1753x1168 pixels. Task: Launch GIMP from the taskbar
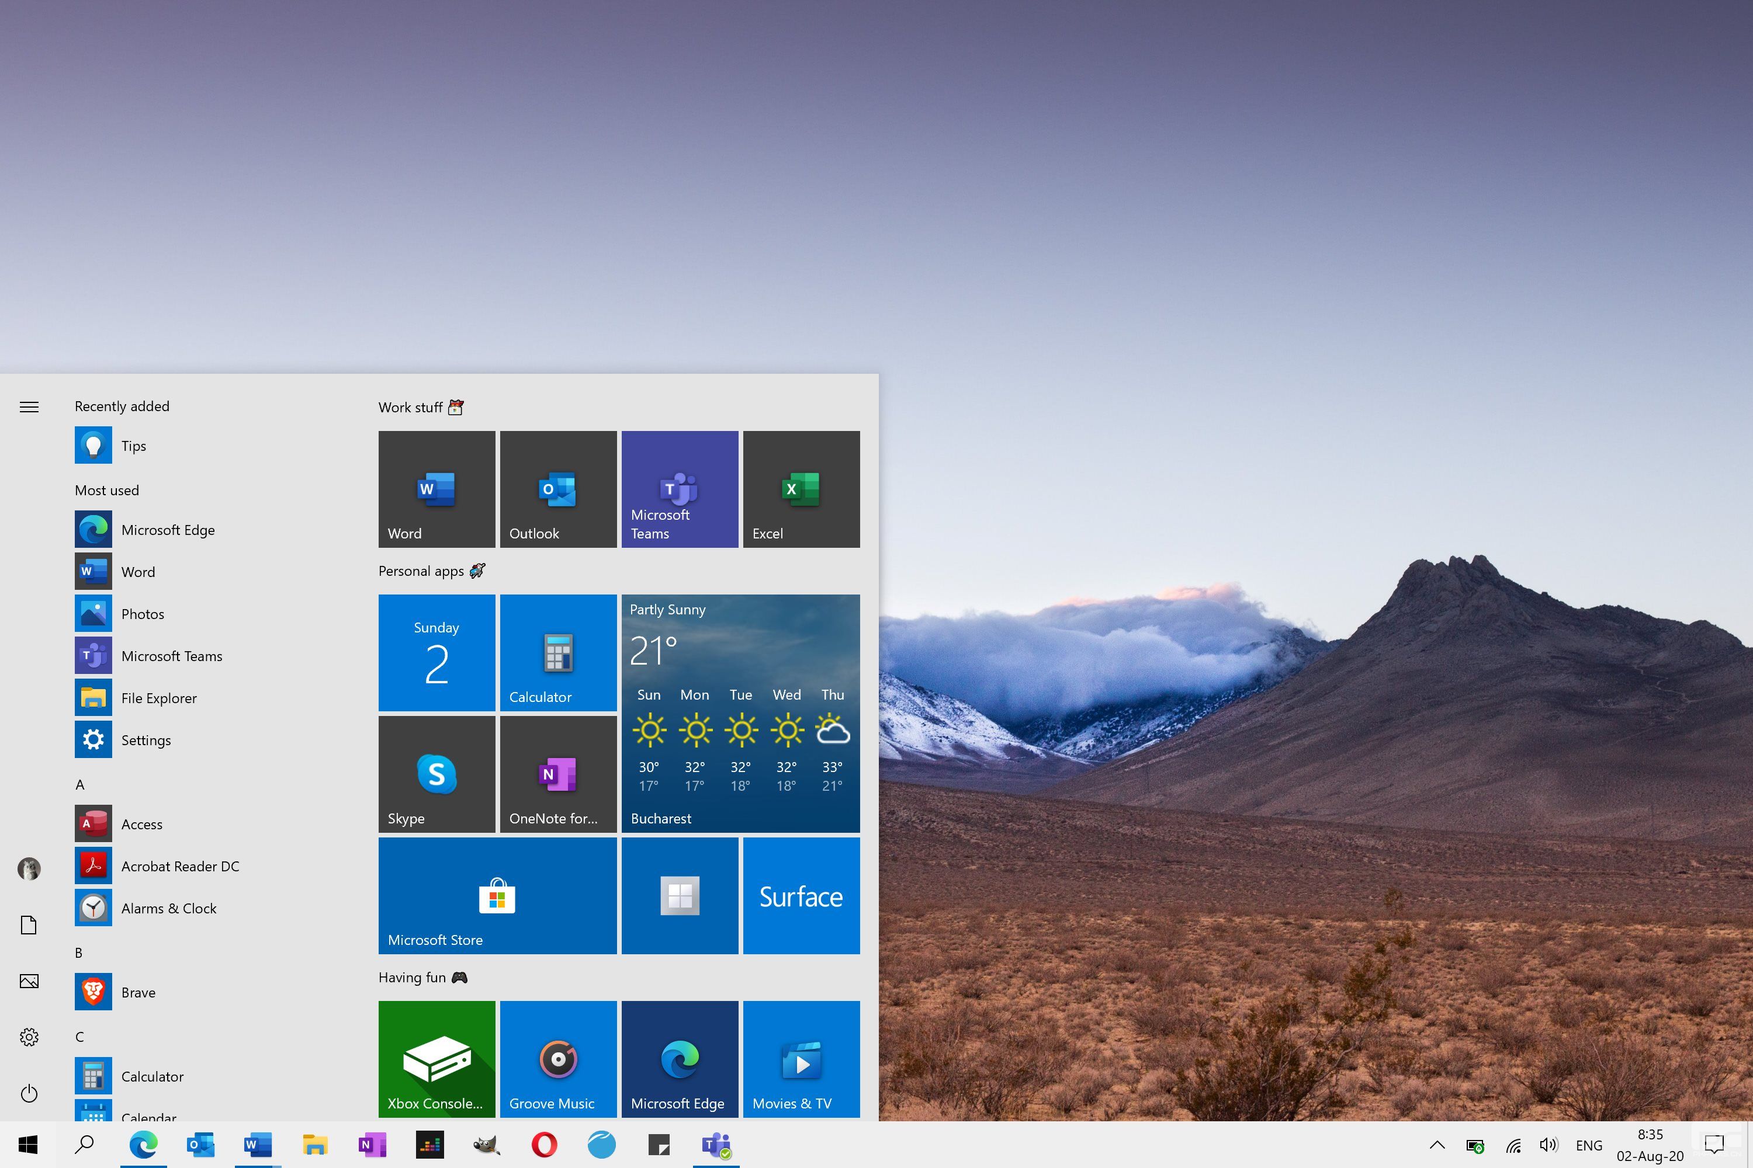click(x=486, y=1145)
